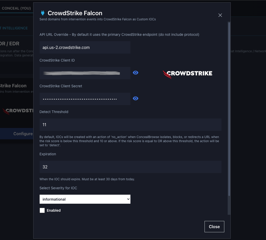
Task: Click the Strike Falcon card title in background
Action: 13,86
